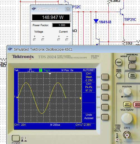Click the Wattmeter title bar icon
This screenshot has width=140, height=144.
tap(34, 9)
